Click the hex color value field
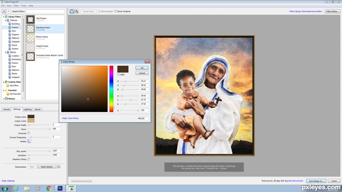This screenshot has width=342, height=192. pyautogui.click(x=143, y=118)
